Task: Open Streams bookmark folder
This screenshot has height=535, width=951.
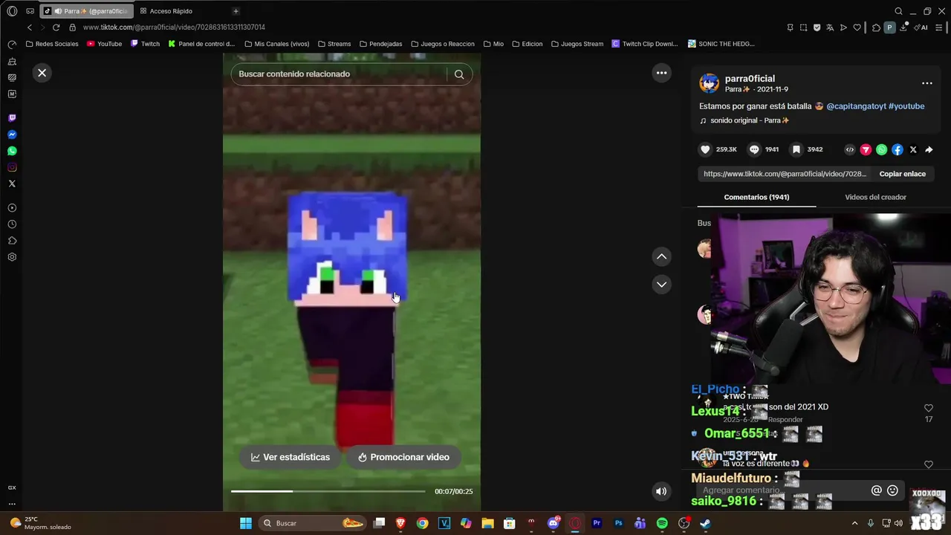Action: (x=334, y=44)
